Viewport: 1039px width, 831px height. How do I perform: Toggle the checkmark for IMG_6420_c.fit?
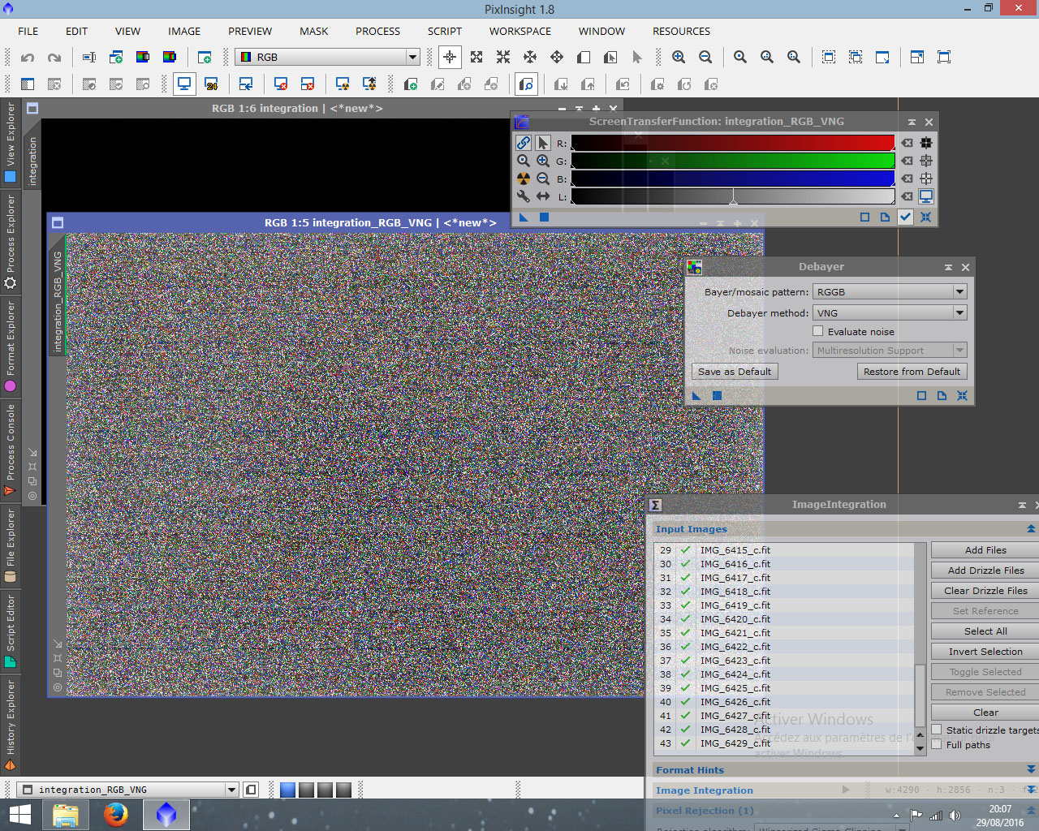coord(686,618)
